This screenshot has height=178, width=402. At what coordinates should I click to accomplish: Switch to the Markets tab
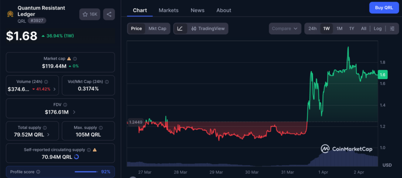coord(168,10)
